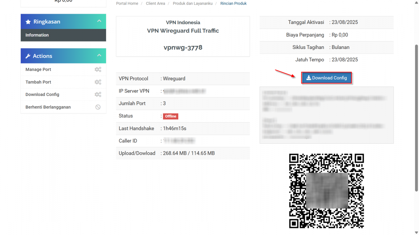Image resolution: width=419 pixels, height=235 pixels.
Task: Click the blue Download Config button
Action: click(x=326, y=78)
